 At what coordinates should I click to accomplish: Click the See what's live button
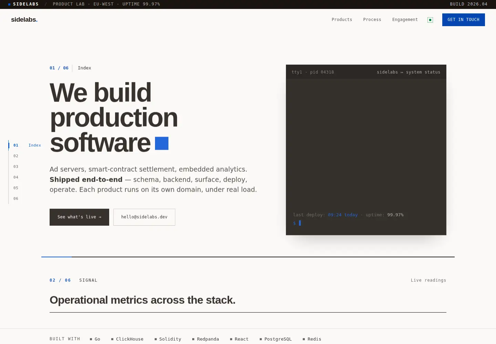point(79,217)
